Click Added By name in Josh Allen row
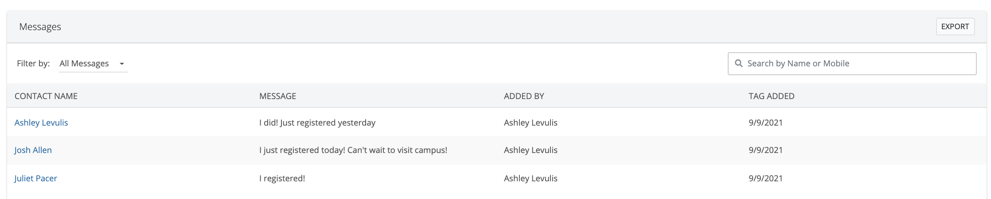This screenshot has width=991, height=199. [531, 150]
